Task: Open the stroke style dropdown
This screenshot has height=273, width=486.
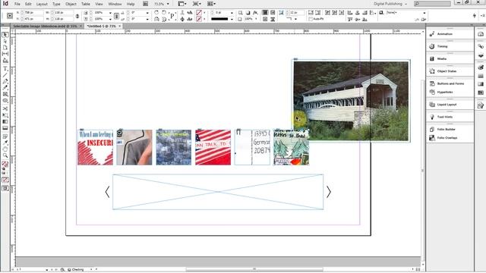Action: tap(232, 19)
